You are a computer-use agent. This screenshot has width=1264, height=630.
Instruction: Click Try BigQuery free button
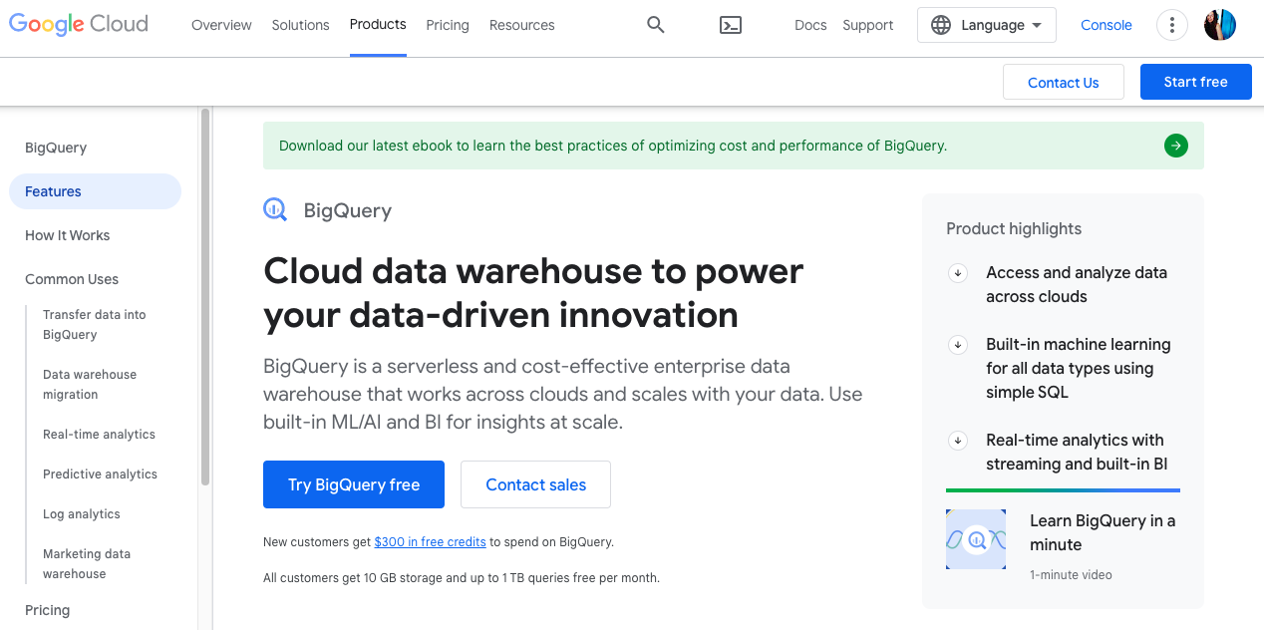coord(354,484)
